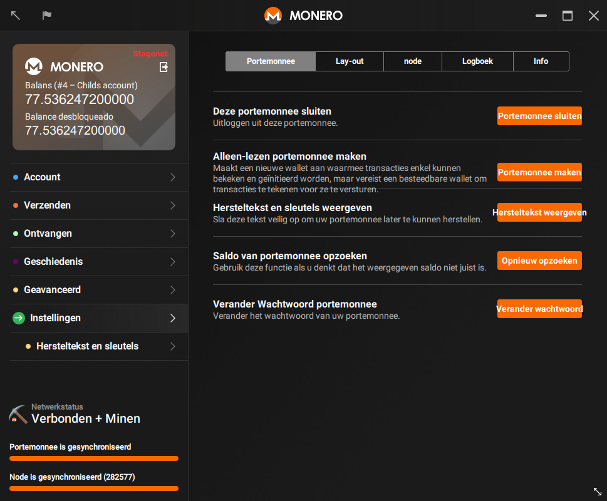Image resolution: width=607 pixels, height=501 pixels.
Task: Expand the Geschiedenis chevron
Action: 173,262
